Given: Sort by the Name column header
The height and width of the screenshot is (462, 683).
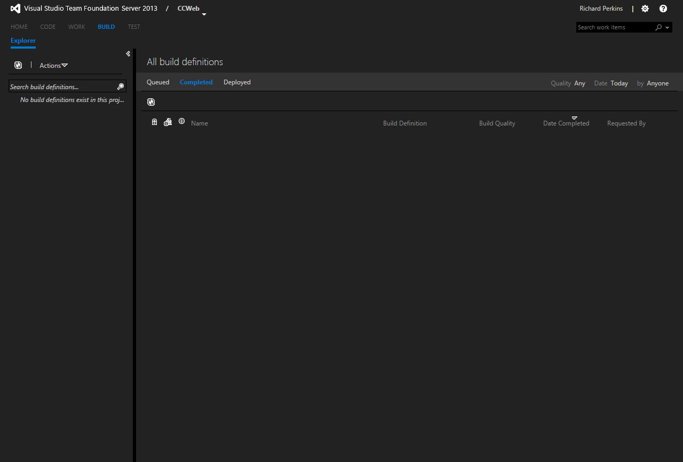Looking at the screenshot, I should [x=200, y=123].
